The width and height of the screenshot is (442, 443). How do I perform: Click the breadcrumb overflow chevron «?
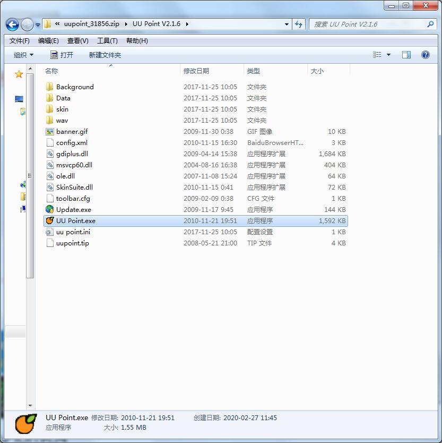(x=57, y=24)
